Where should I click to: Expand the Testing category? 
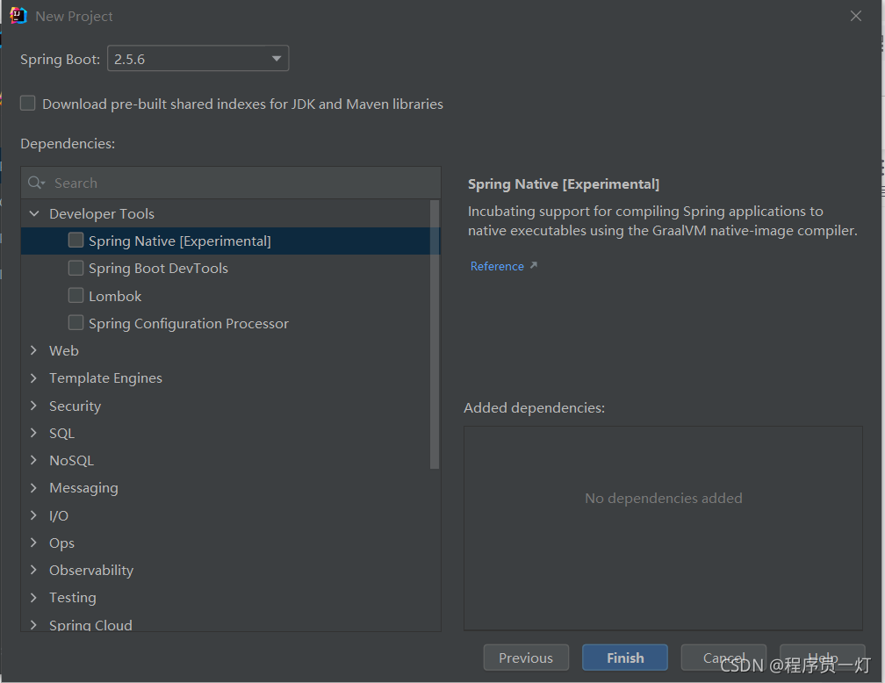(x=34, y=597)
